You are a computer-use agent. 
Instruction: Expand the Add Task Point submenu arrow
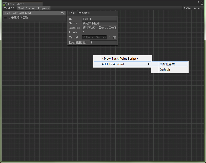149,64
